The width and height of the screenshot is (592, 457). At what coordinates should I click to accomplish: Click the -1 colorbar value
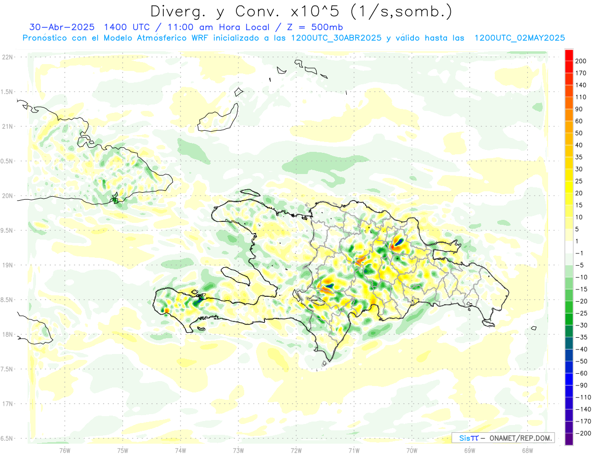(x=579, y=253)
